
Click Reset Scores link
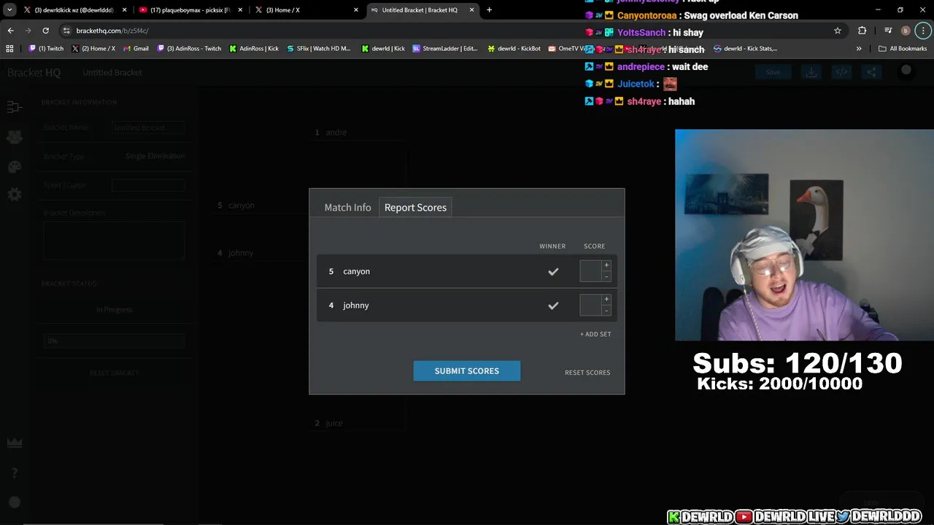point(587,373)
